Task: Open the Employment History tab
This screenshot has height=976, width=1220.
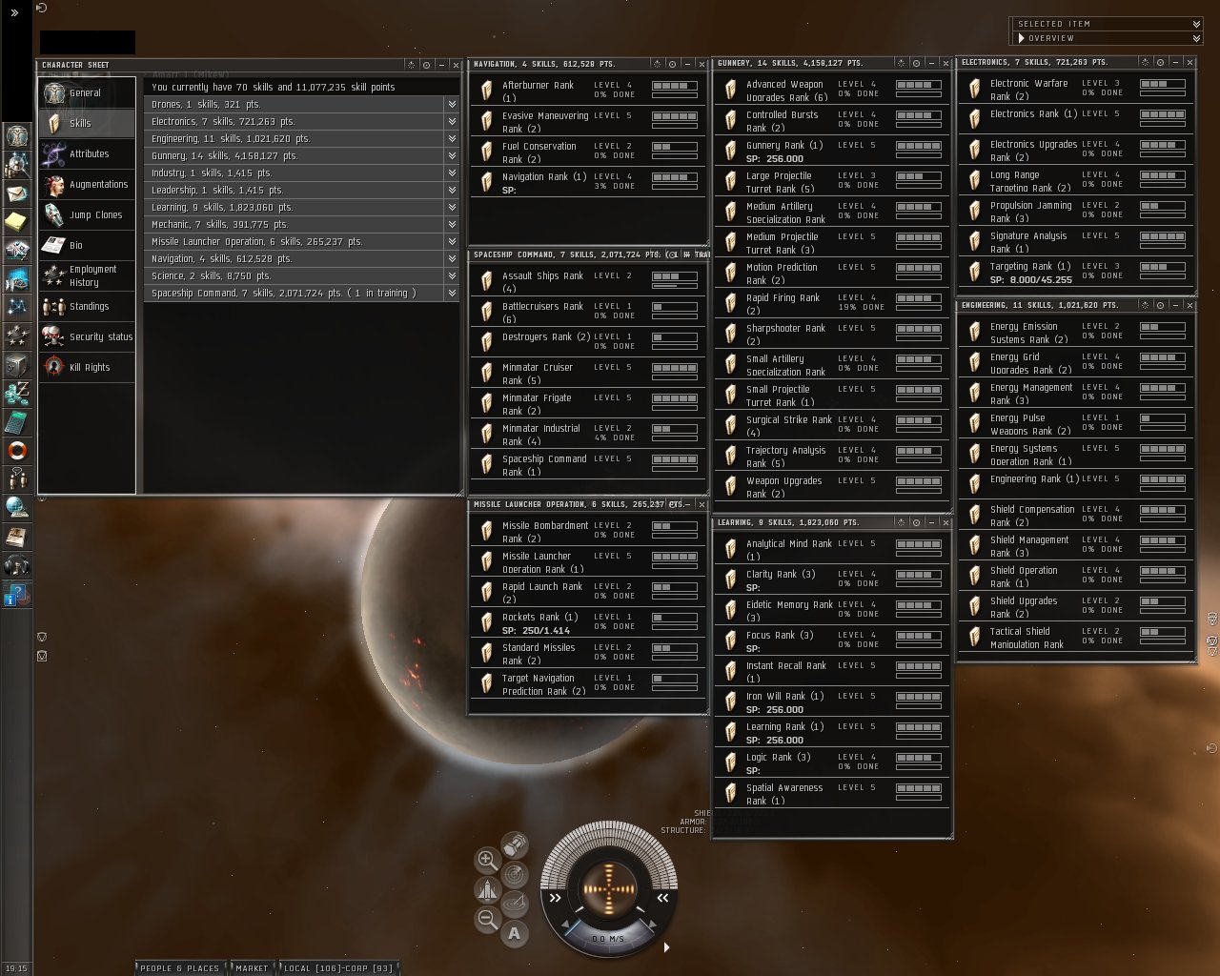Action: click(87, 275)
